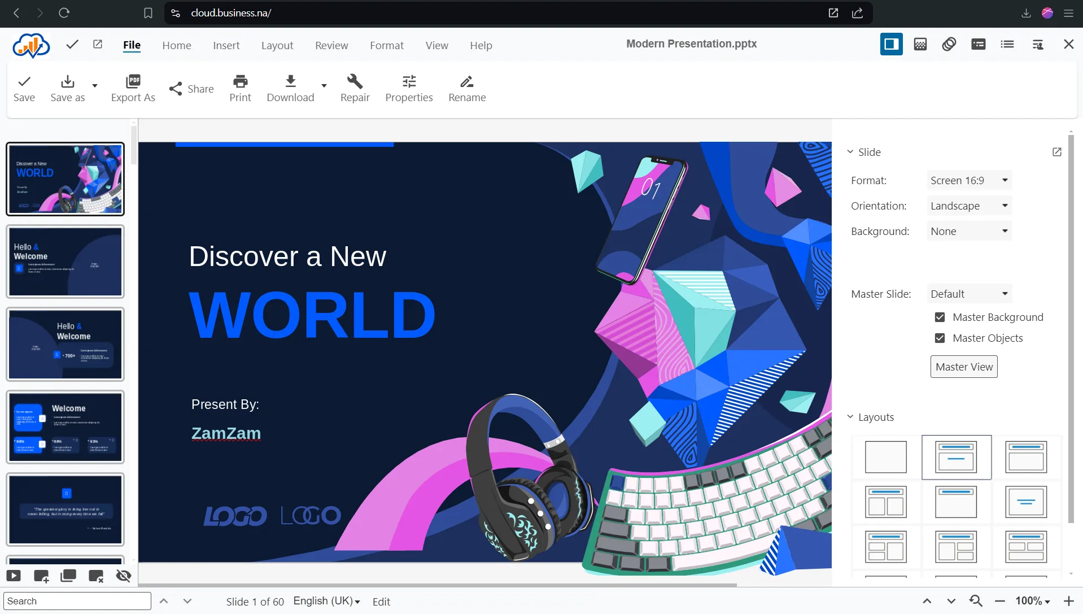Image resolution: width=1083 pixels, height=614 pixels.
Task: Open Master Slide dropdown Default
Action: pyautogui.click(x=969, y=294)
